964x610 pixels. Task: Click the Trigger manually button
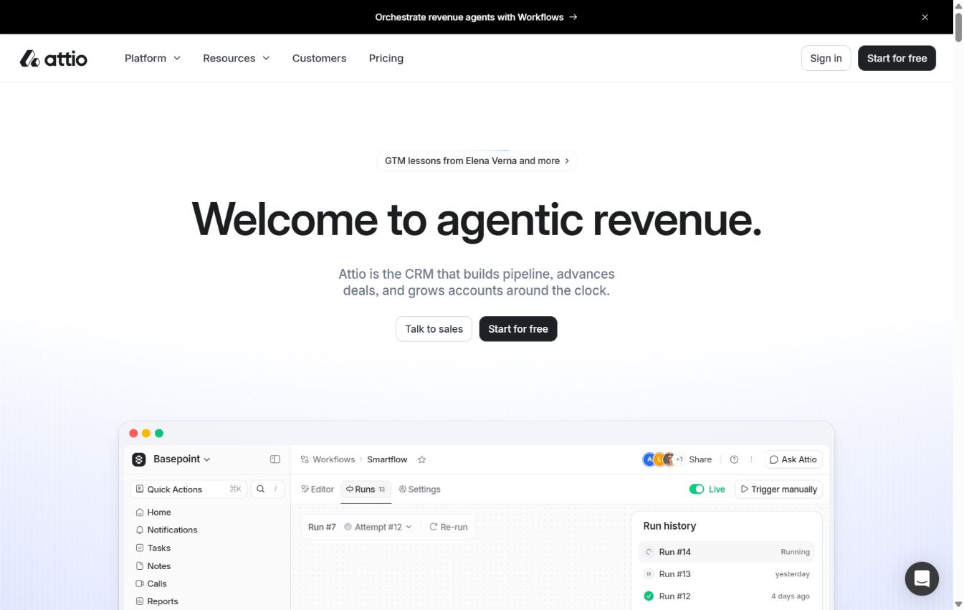(x=778, y=489)
